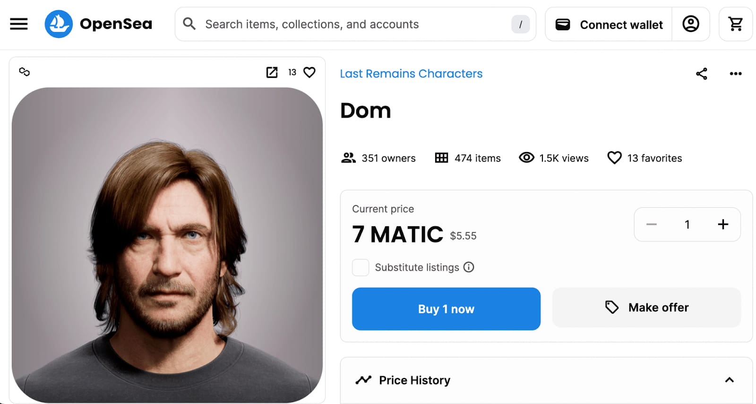The height and width of the screenshot is (404, 756).
Task: Open the Last Remains Characters collection
Action: pos(411,74)
